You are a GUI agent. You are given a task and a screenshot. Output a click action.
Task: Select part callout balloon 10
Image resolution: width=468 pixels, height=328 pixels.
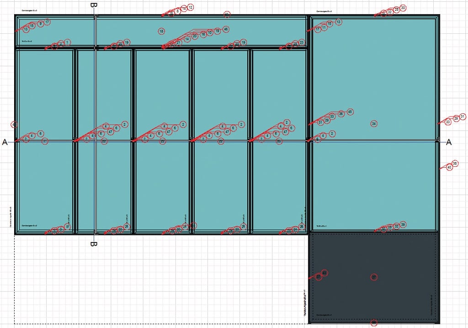pyautogui.click(x=210, y=32)
